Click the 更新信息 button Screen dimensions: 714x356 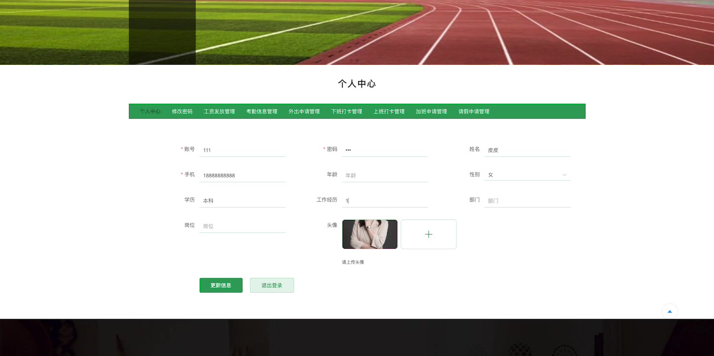[x=221, y=285]
